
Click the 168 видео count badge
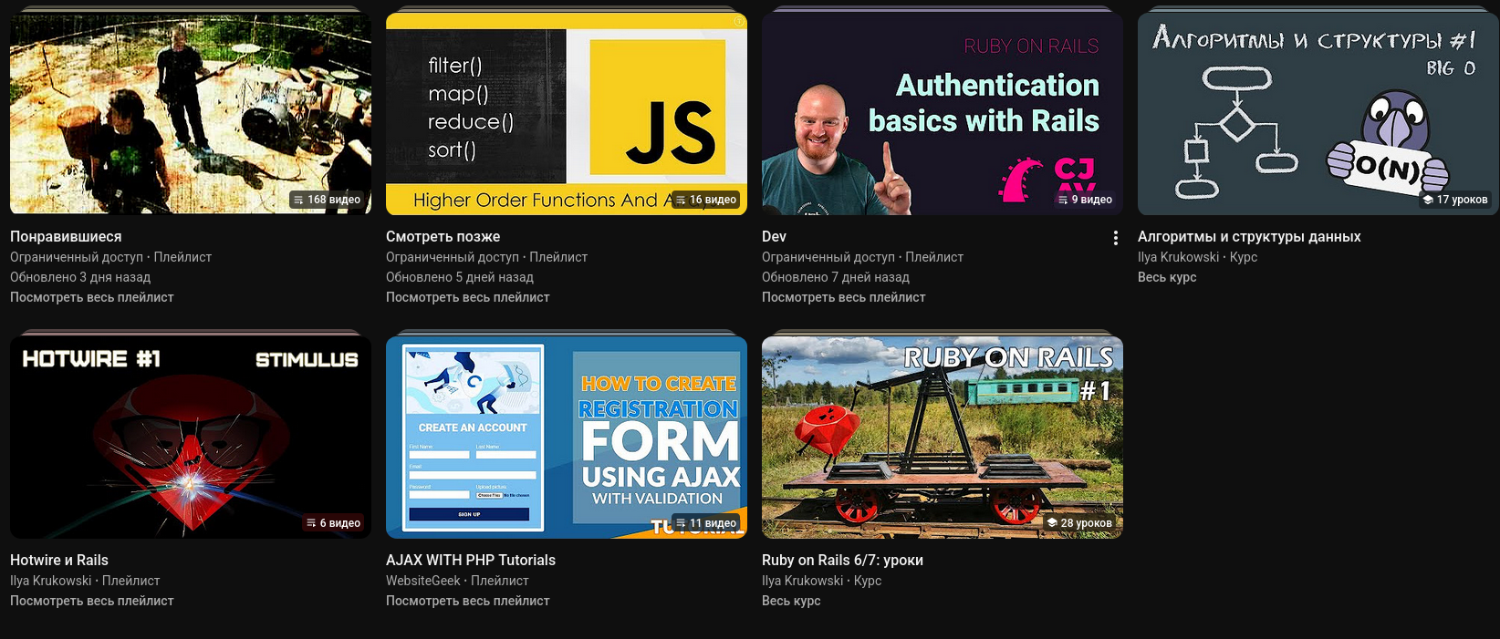pyautogui.click(x=328, y=200)
